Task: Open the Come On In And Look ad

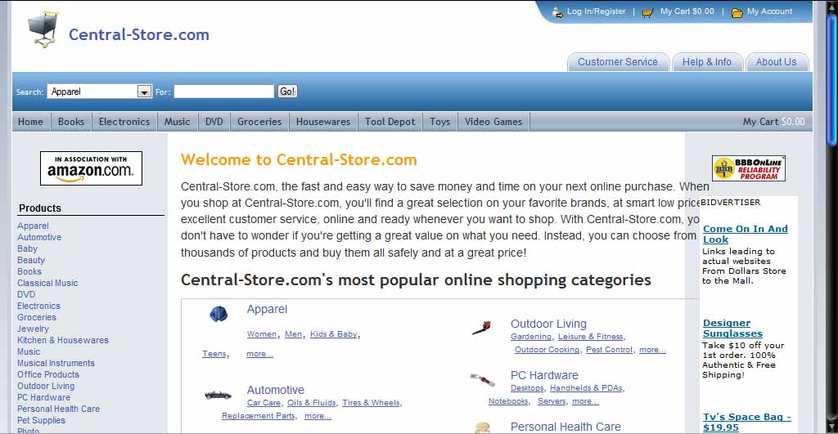Action: [745, 234]
